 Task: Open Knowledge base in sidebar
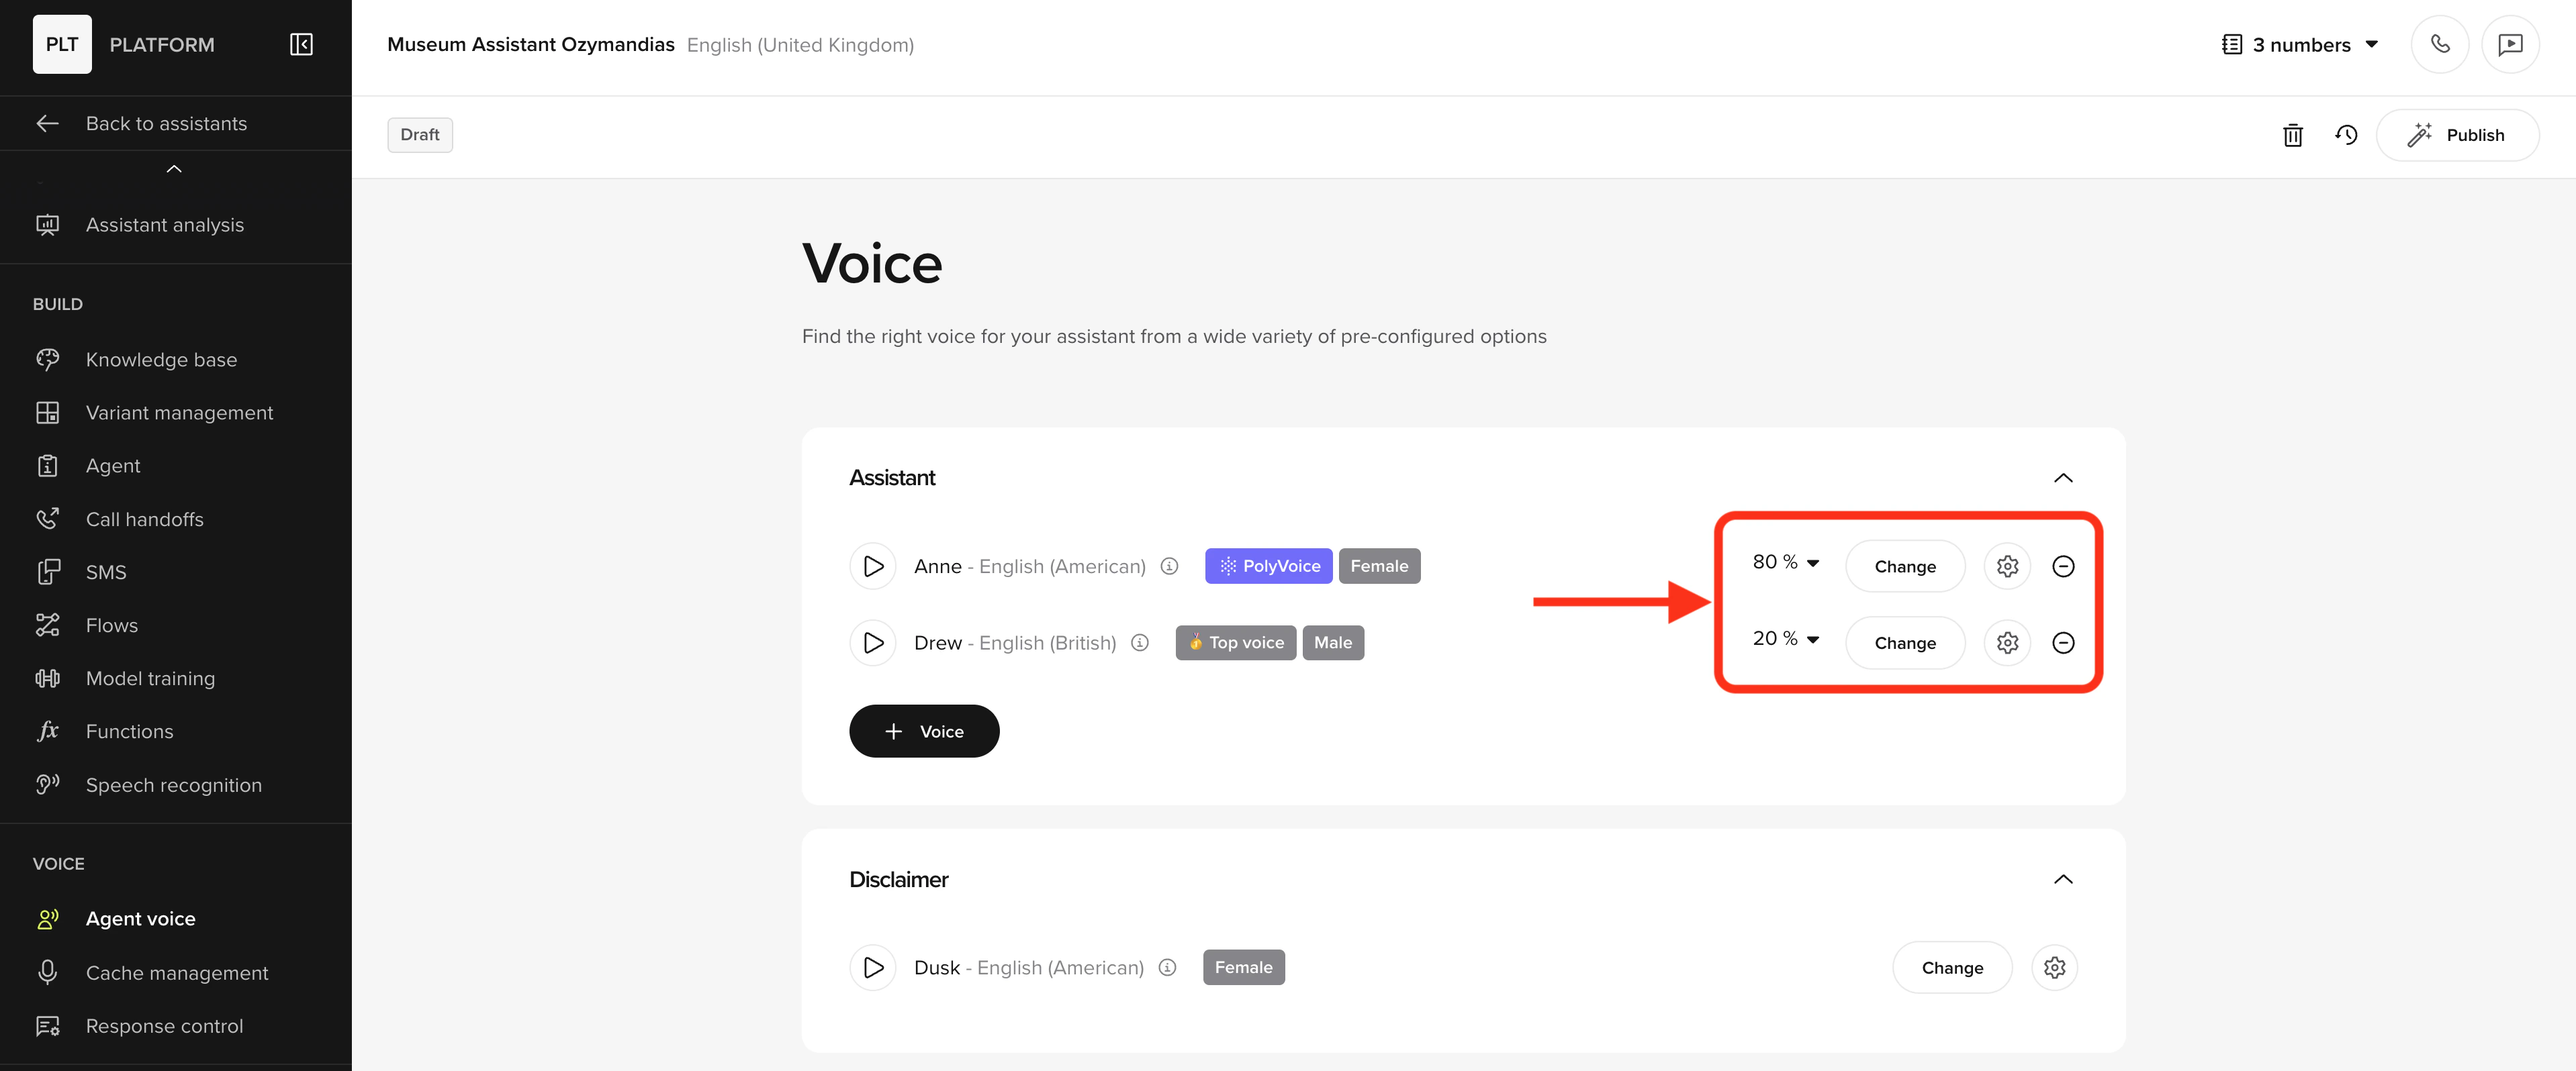[161, 360]
